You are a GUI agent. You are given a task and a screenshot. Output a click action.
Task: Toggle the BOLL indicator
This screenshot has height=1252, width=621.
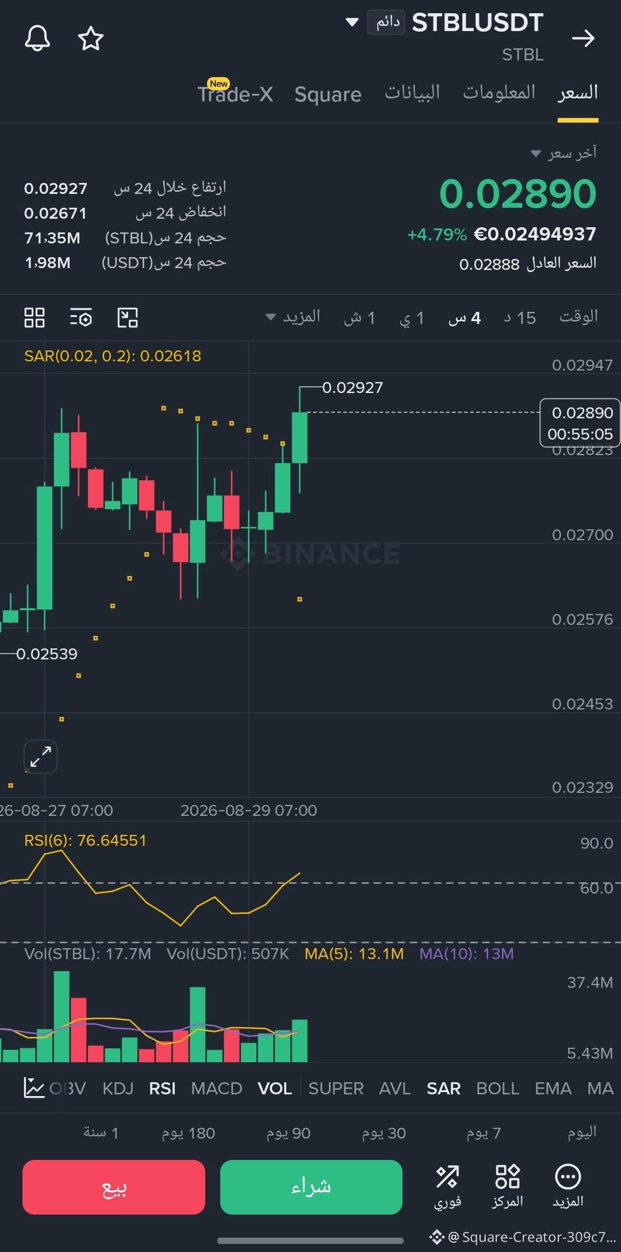[x=498, y=1089]
